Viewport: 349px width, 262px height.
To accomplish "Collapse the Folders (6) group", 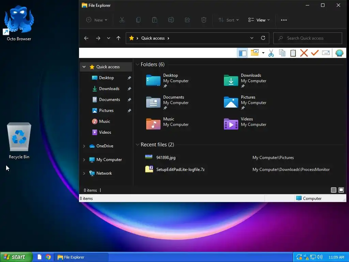I will [137, 64].
